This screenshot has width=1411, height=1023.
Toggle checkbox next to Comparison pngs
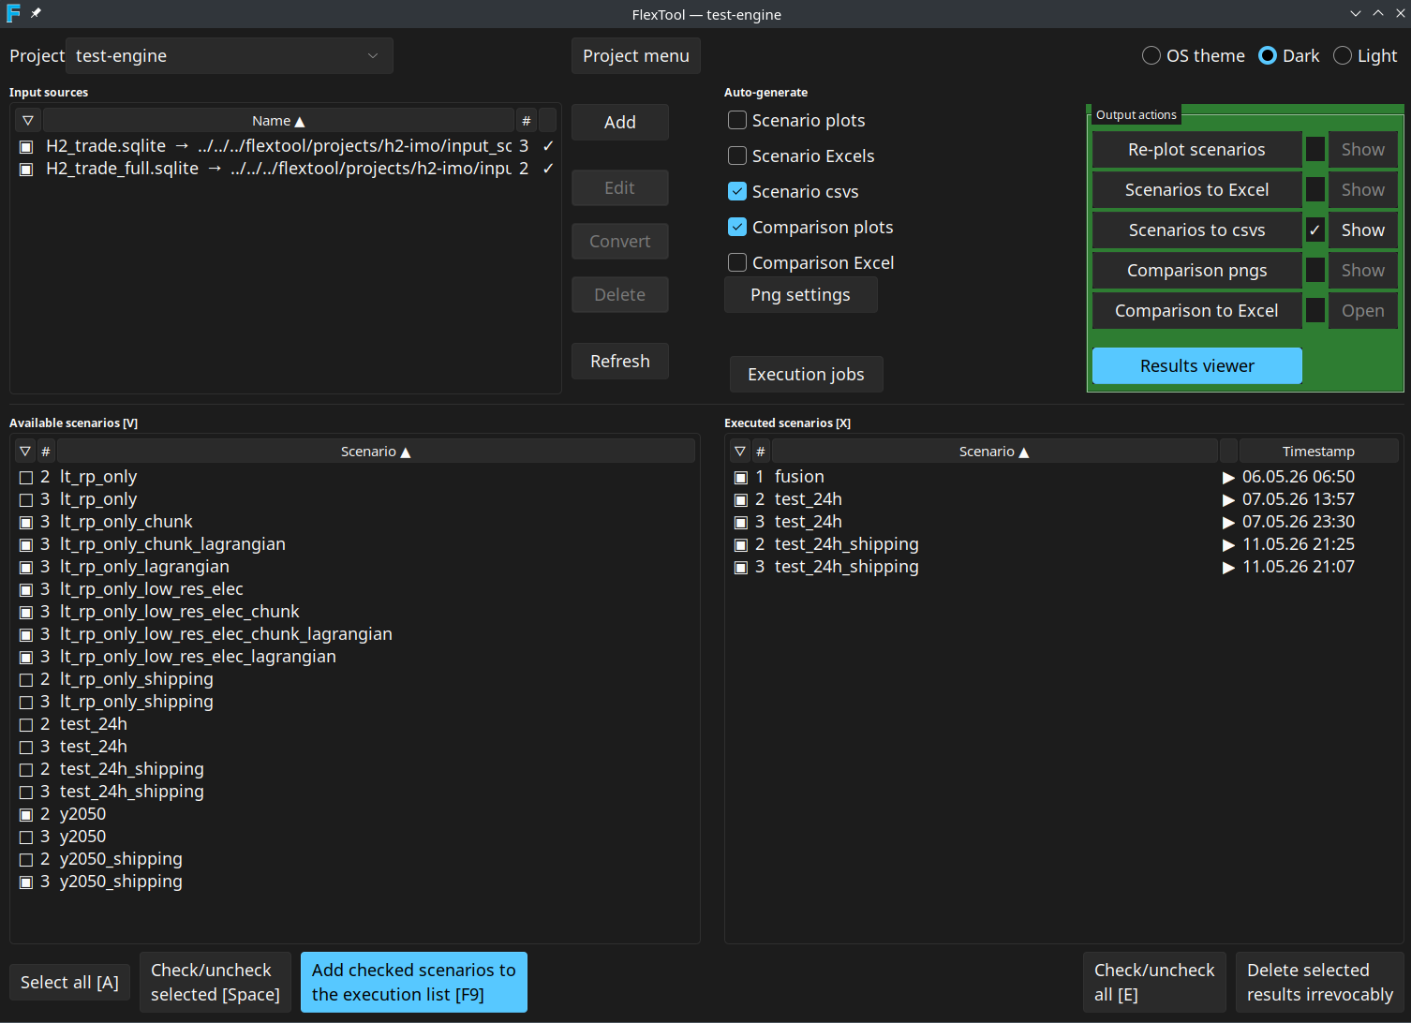click(1315, 271)
